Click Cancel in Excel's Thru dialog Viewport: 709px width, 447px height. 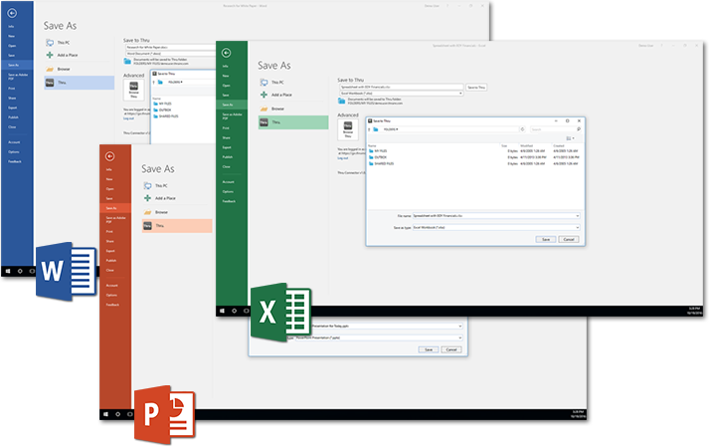pyautogui.click(x=569, y=239)
